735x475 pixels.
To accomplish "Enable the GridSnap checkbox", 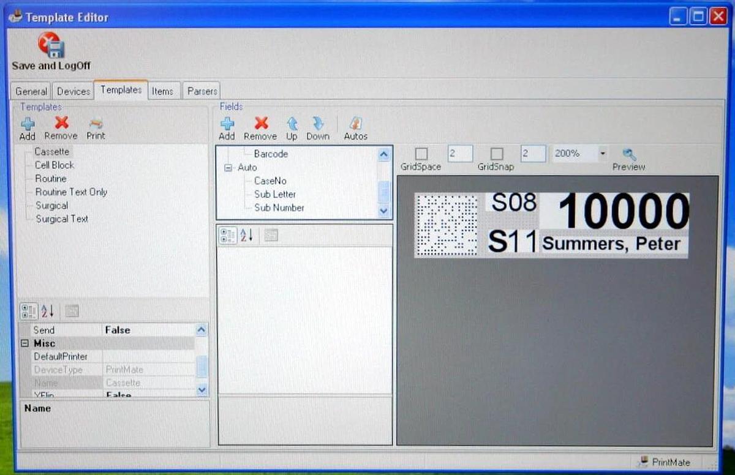I will (x=496, y=154).
